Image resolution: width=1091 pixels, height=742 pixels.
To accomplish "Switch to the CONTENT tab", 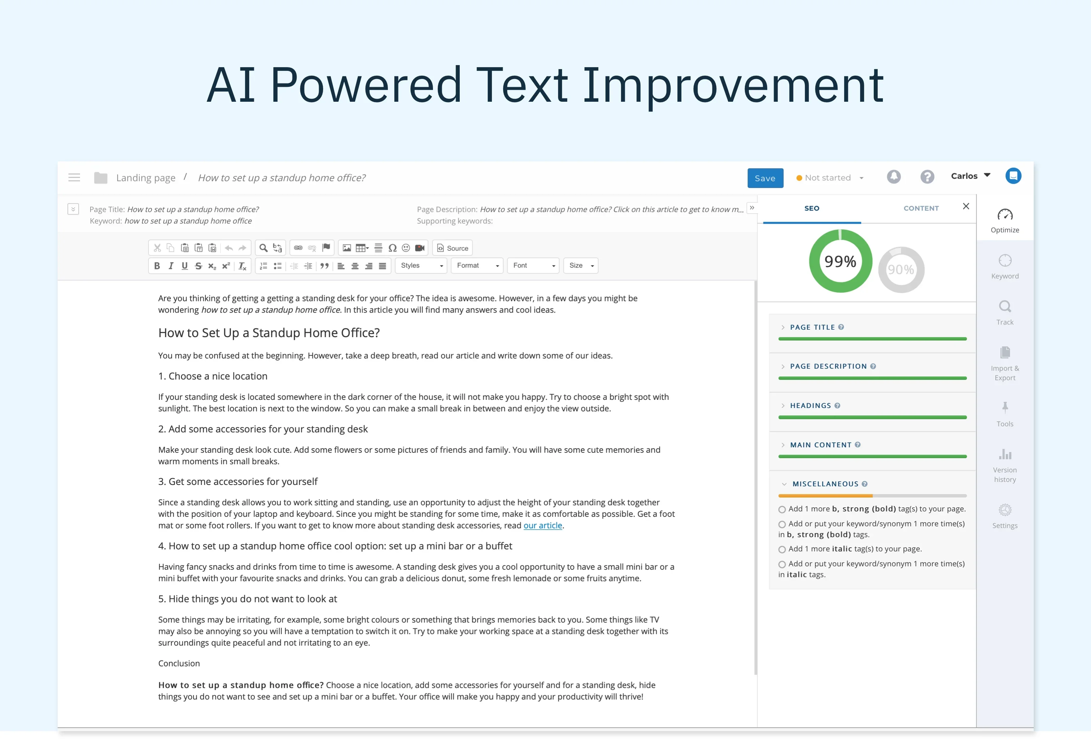I will coord(920,209).
